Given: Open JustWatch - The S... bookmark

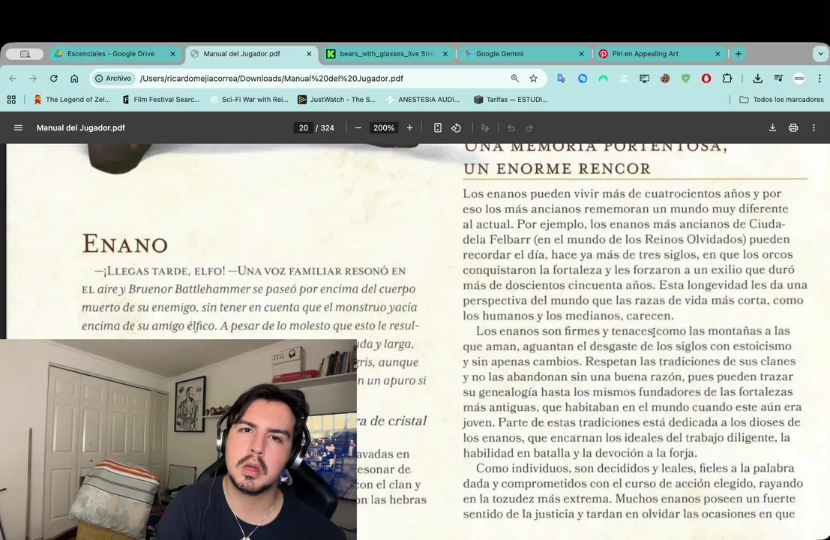Looking at the screenshot, I should (337, 100).
